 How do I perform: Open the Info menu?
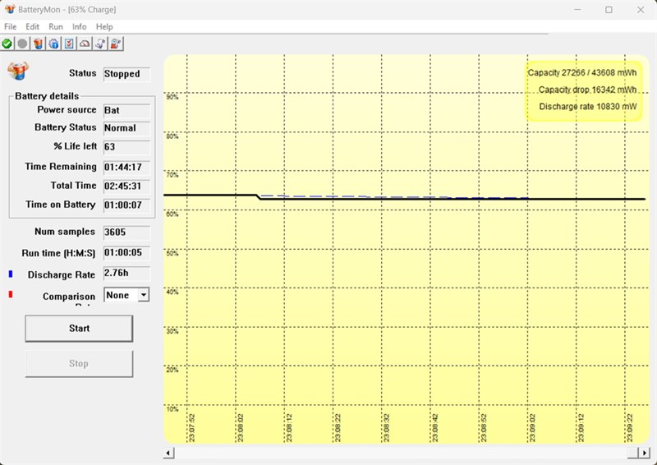click(80, 27)
